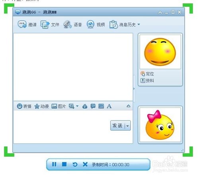The image size is (199, 177).
Task: Stop the screen recording
Action: 64,164
